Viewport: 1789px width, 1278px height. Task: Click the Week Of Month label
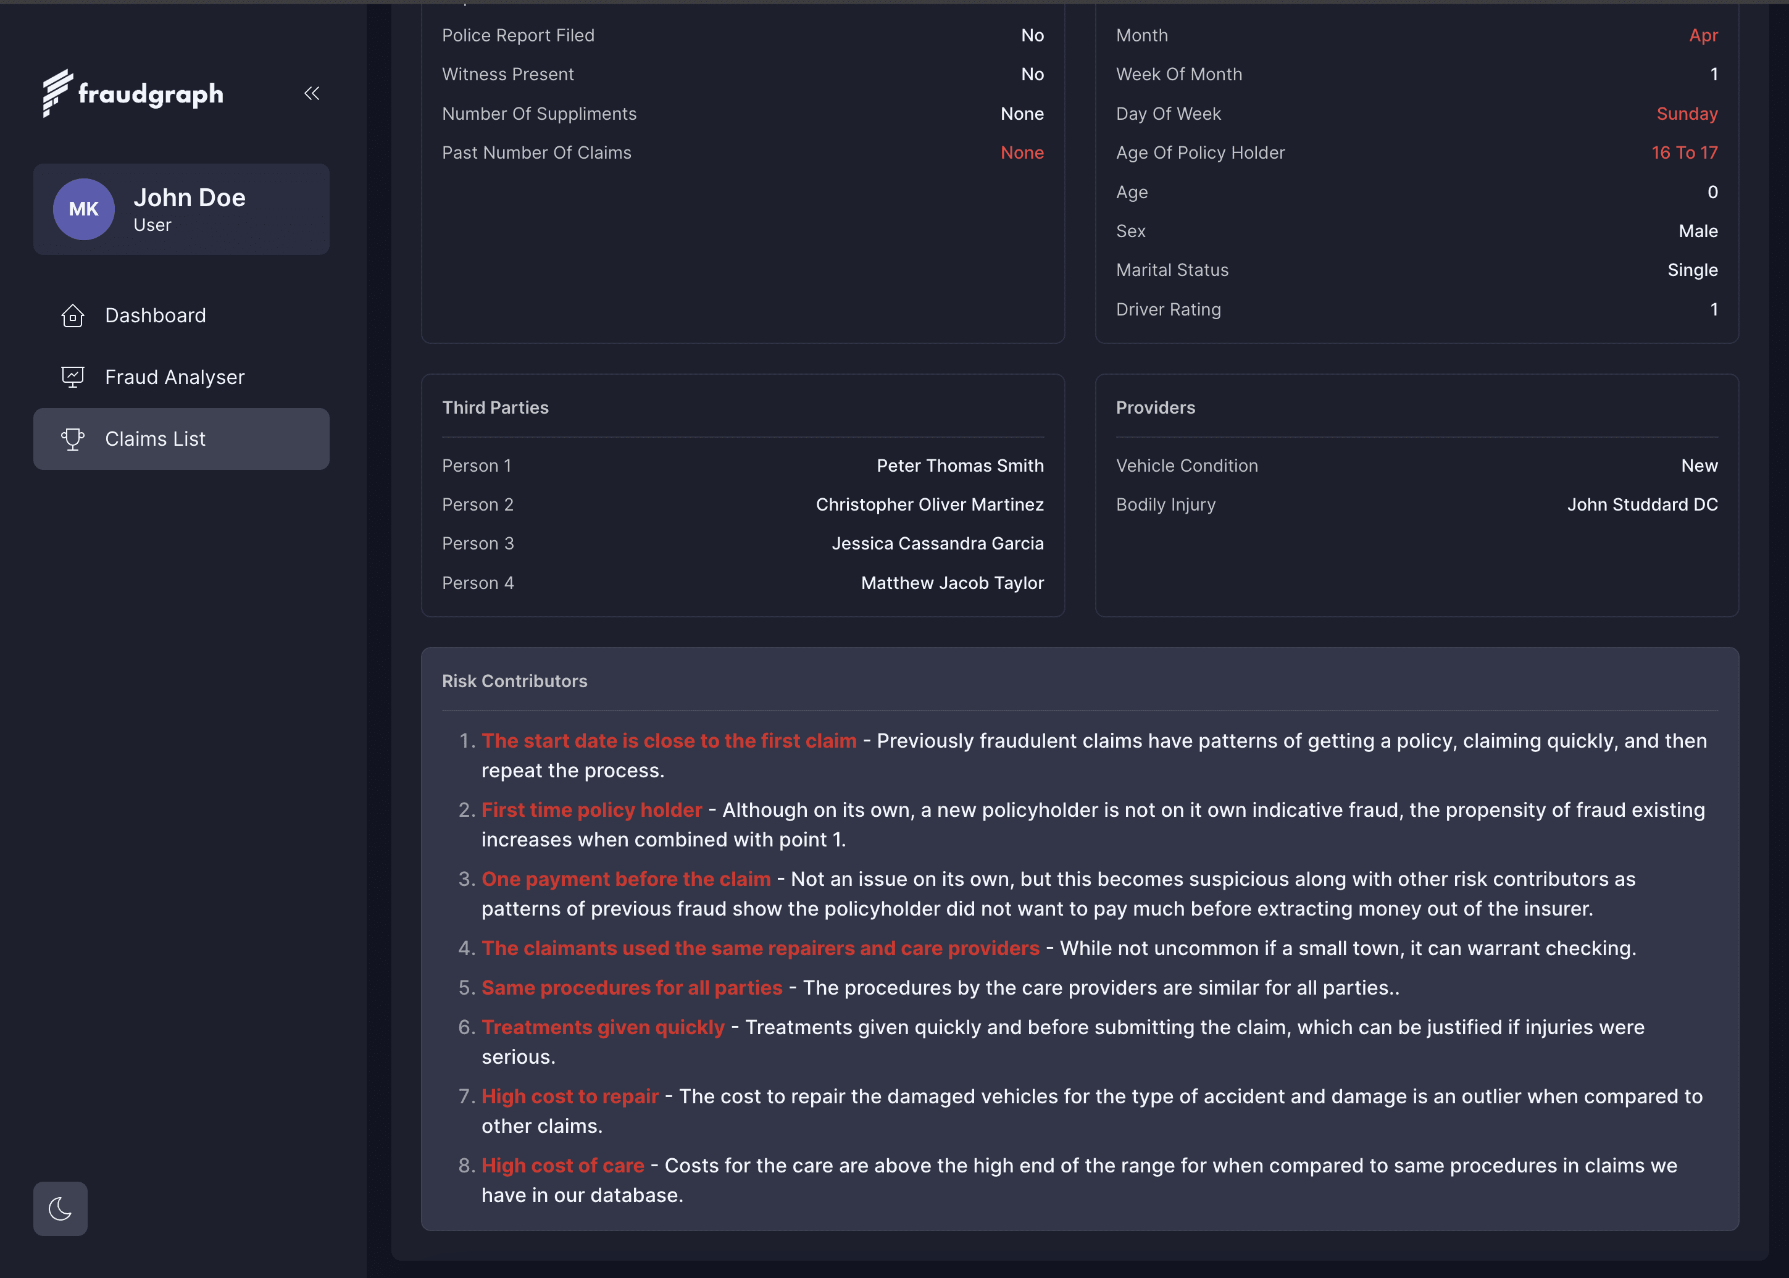pos(1178,74)
